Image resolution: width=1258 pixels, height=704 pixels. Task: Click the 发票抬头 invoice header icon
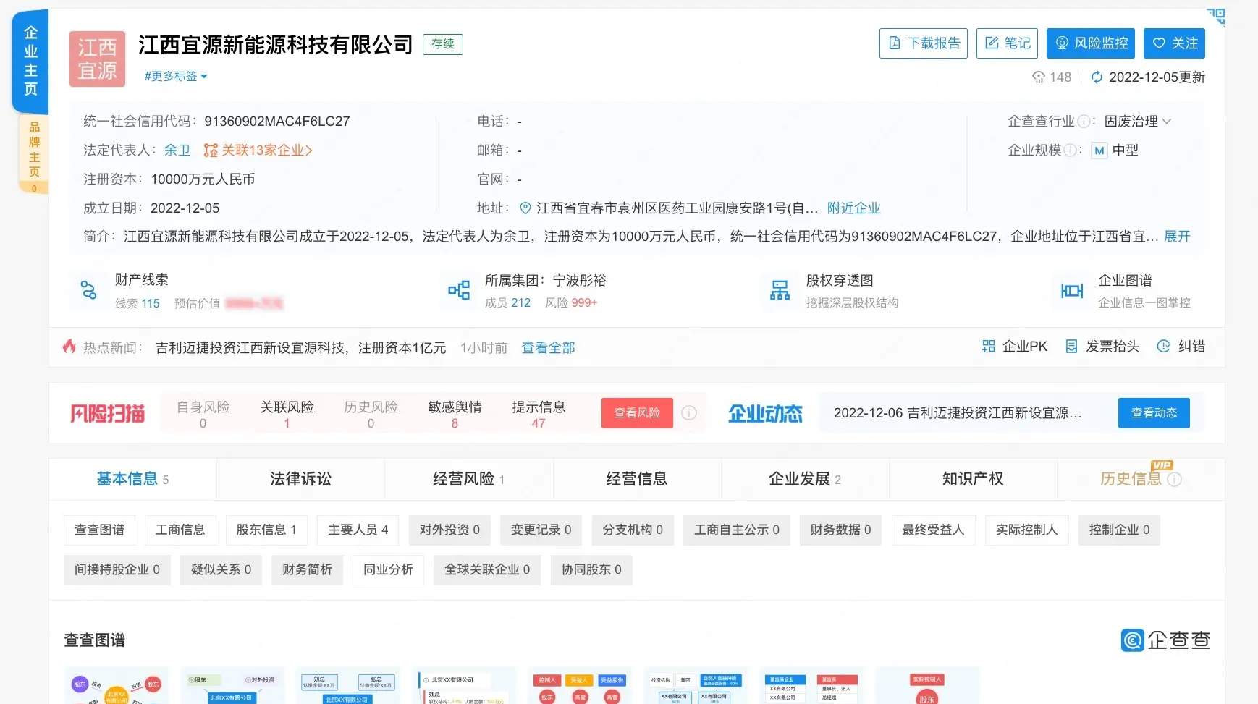(x=1072, y=347)
